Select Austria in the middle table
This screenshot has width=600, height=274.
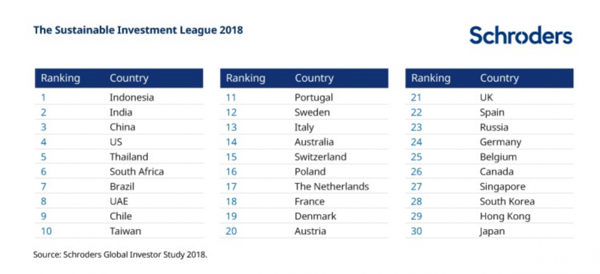(310, 231)
